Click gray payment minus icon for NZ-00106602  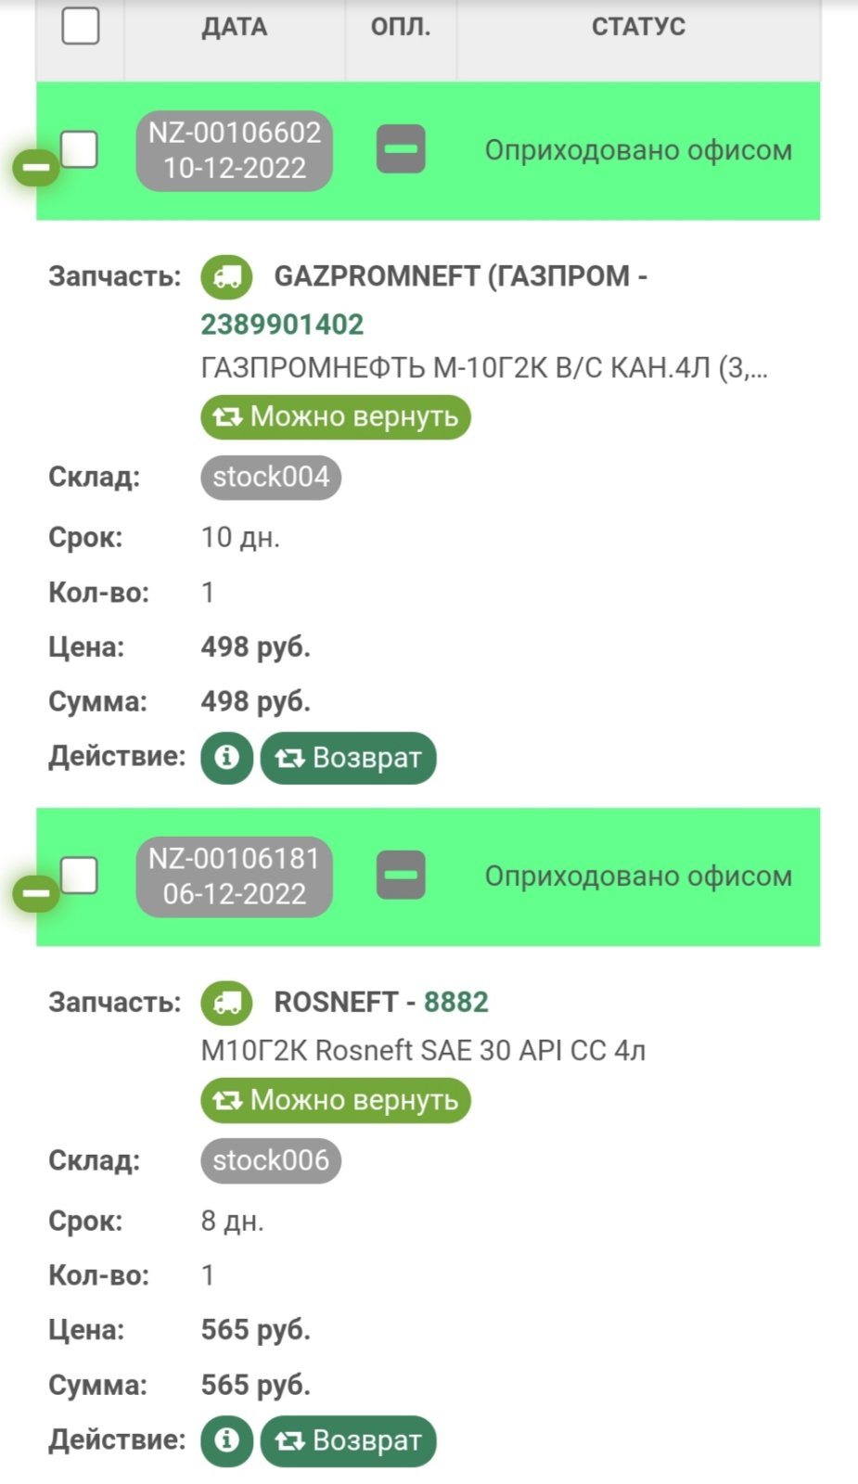click(x=401, y=149)
